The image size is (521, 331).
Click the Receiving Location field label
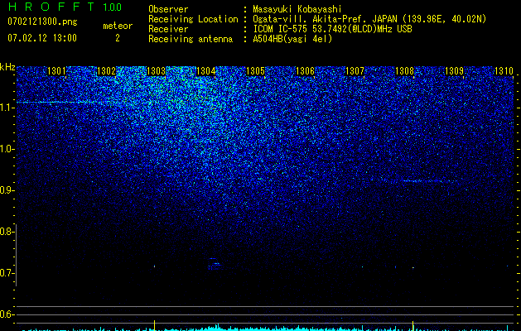coord(193,19)
